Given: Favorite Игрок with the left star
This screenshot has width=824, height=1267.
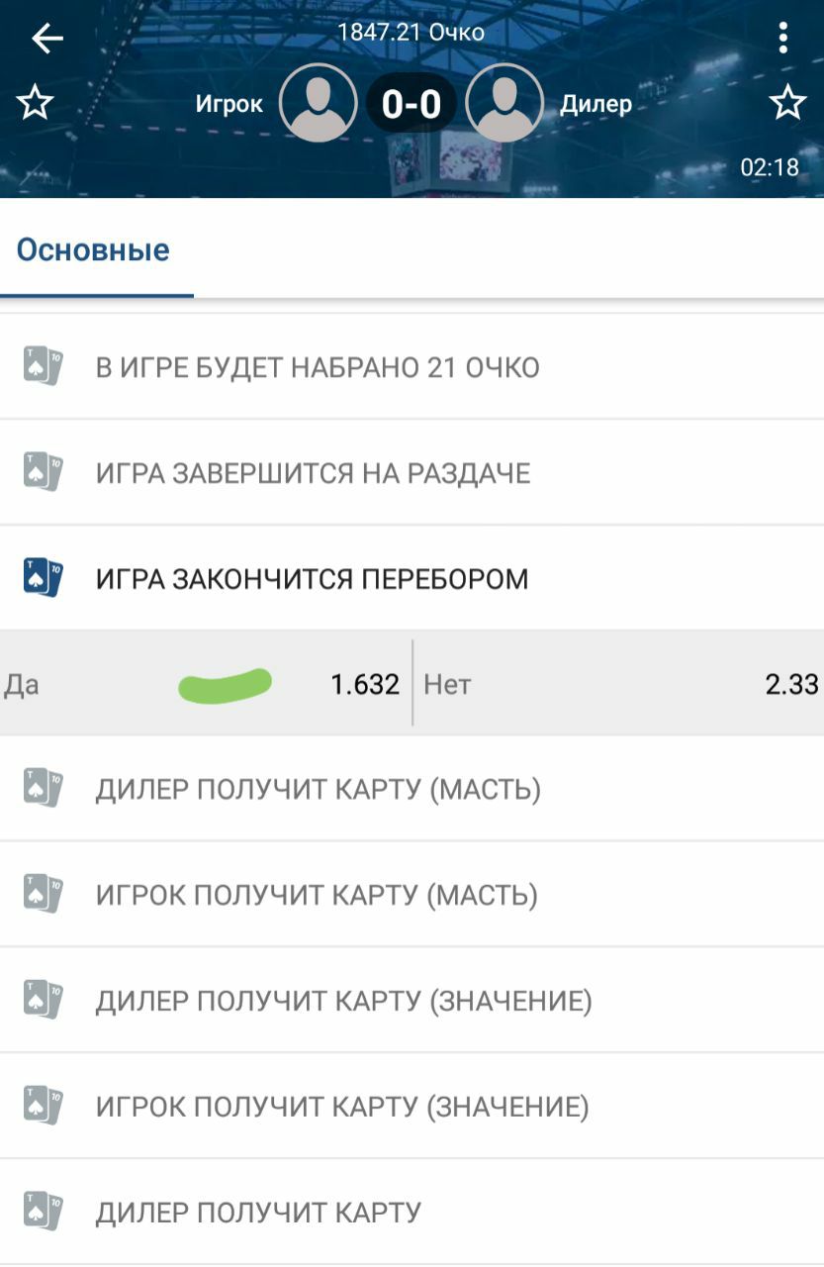Looking at the screenshot, I should pyautogui.click(x=36, y=103).
